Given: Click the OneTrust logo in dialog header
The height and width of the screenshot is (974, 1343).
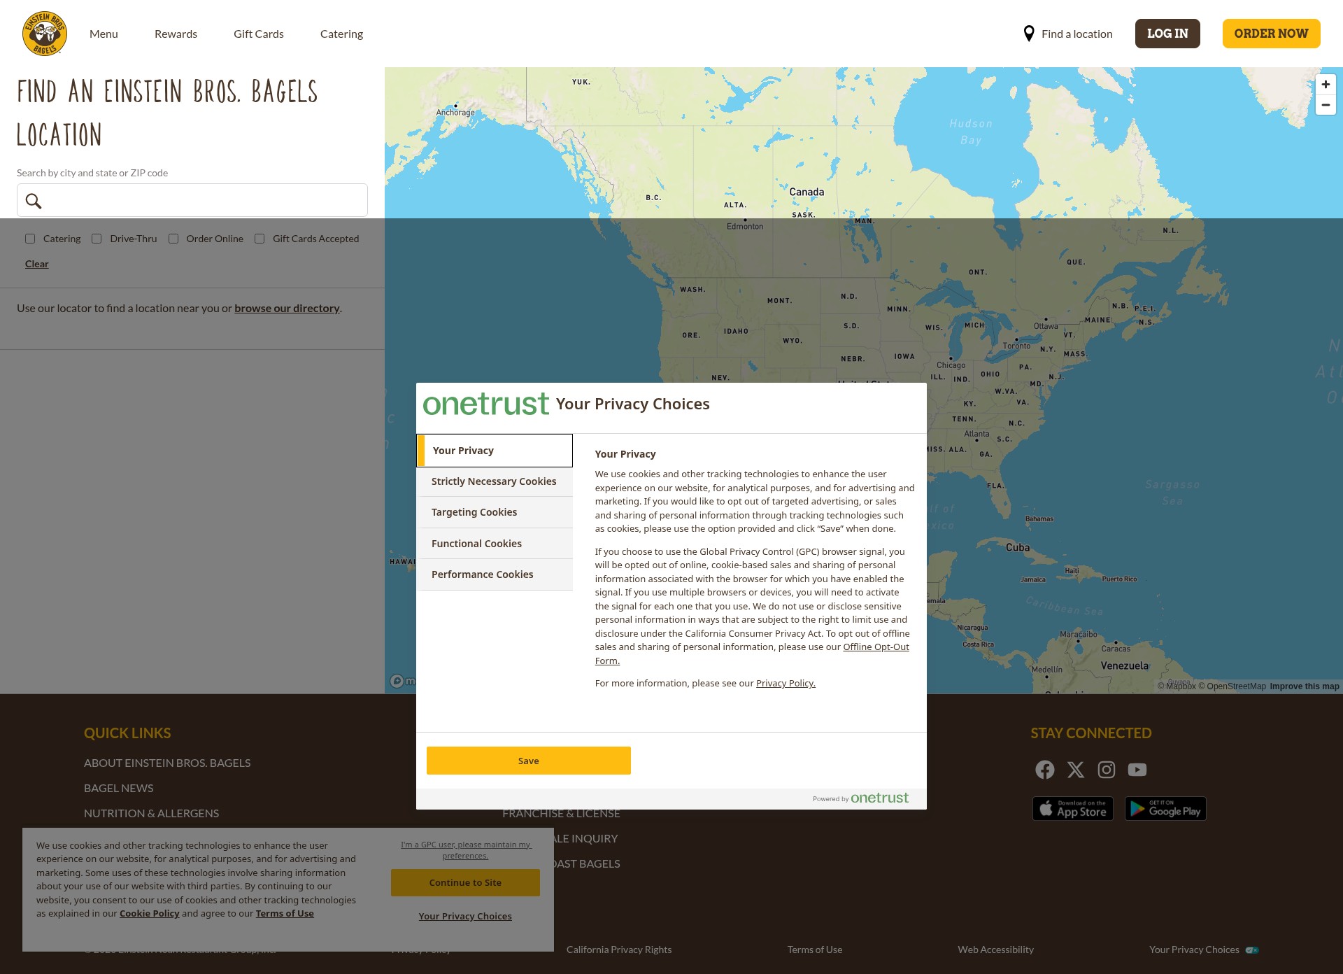Looking at the screenshot, I should coord(486,404).
